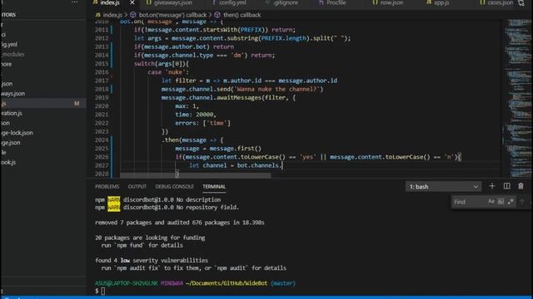The width and height of the screenshot is (533, 299).
Task: Open the Output panel tab
Action: (x=137, y=187)
